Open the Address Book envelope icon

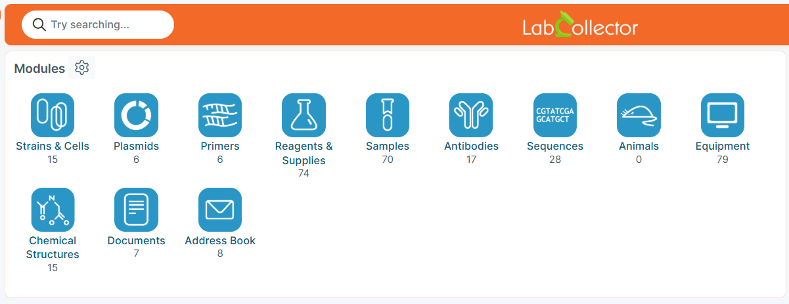pyautogui.click(x=220, y=209)
